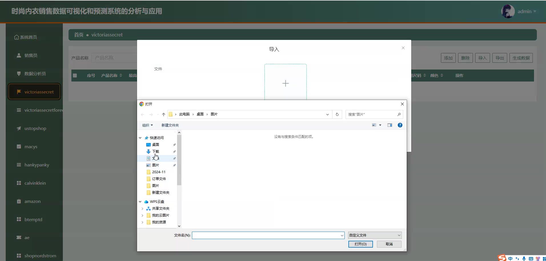The width and height of the screenshot is (546, 261).
Task: Open hankypanky in the sidebar
Action: click(34, 165)
